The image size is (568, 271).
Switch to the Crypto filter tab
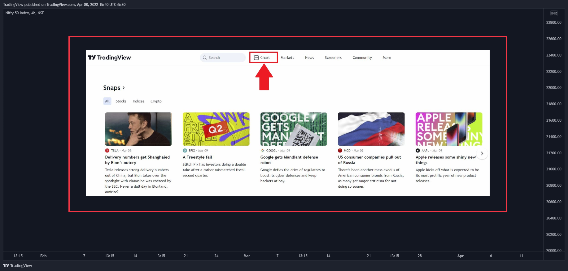(156, 101)
